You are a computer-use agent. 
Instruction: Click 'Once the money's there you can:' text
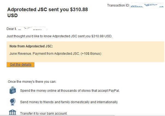click(32, 81)
